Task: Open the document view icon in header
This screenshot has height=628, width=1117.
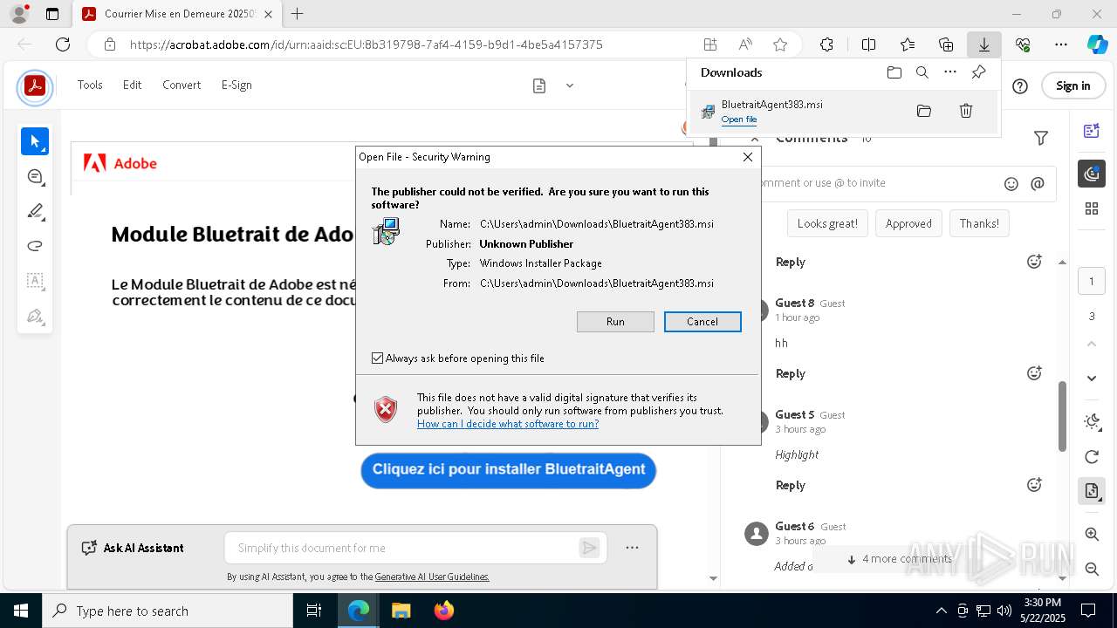Action: click(539, 85)
